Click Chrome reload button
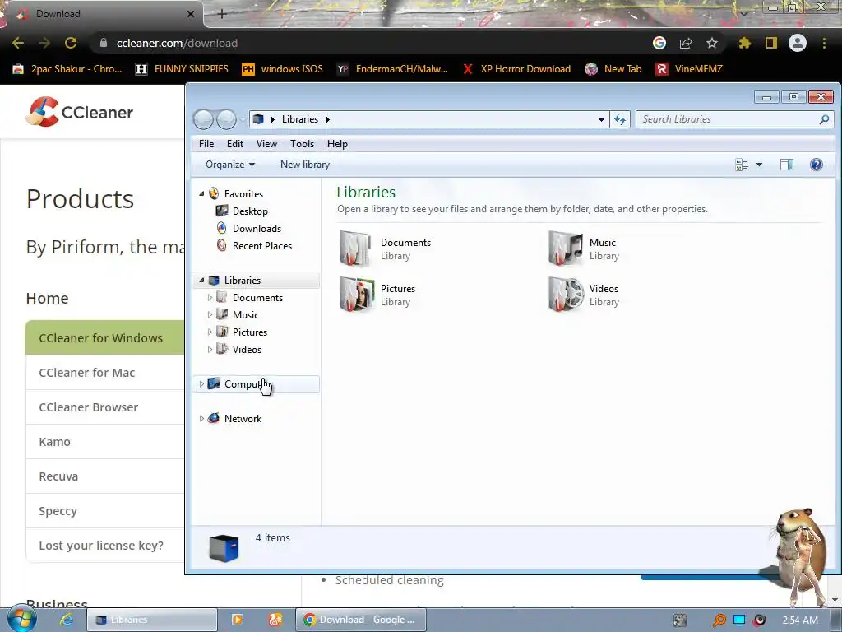842x632 pixels. [71, 43]
